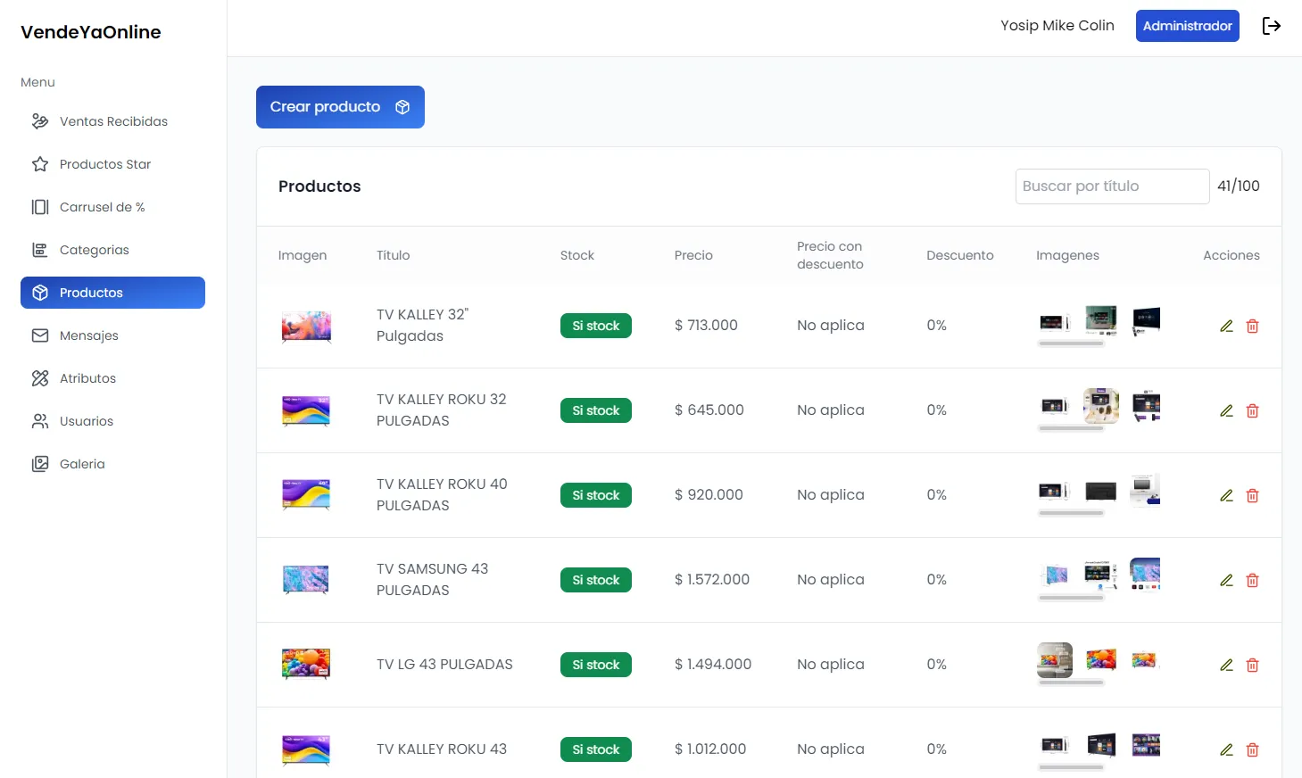Delete the TV KALLEY ROKU 40 PULGADAS product
Viewport: 1302px width, 778px height.
[x=1253, y=496]
